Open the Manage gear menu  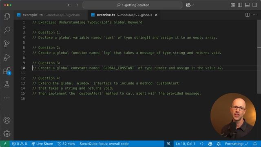tap(7, 134)
